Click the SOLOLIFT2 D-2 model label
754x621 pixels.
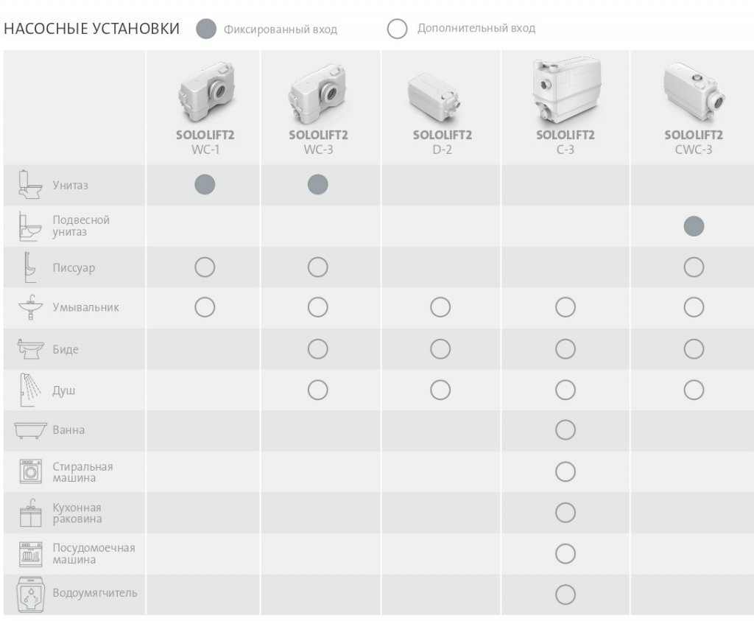tap(443, 142)
